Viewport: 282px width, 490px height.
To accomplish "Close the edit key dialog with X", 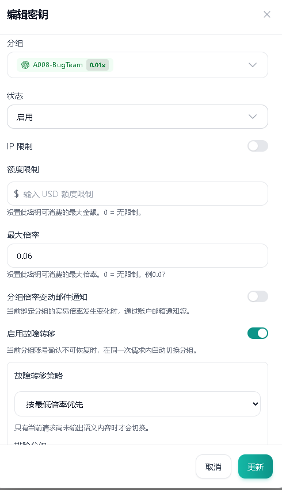I will [x=266, y=14].
